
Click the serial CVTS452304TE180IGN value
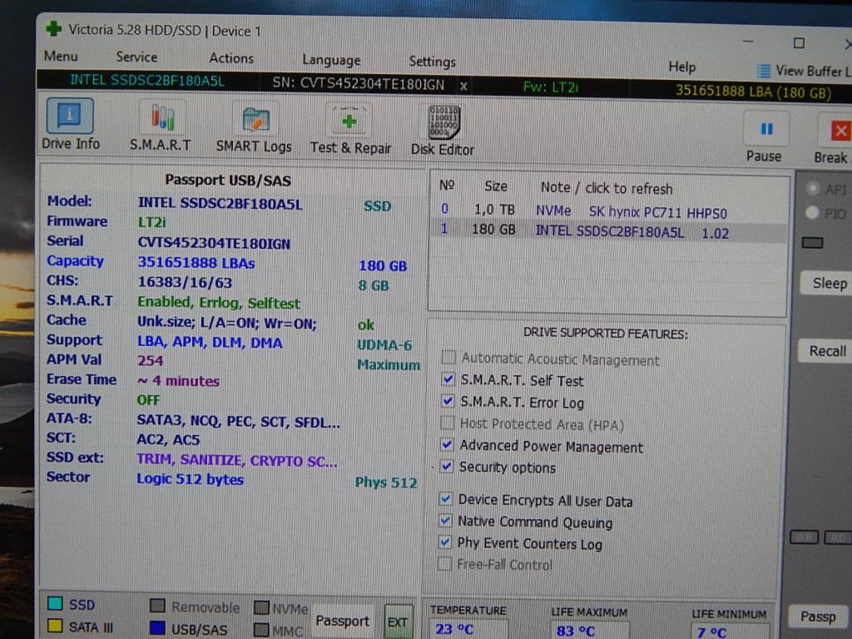click(214, 243)
